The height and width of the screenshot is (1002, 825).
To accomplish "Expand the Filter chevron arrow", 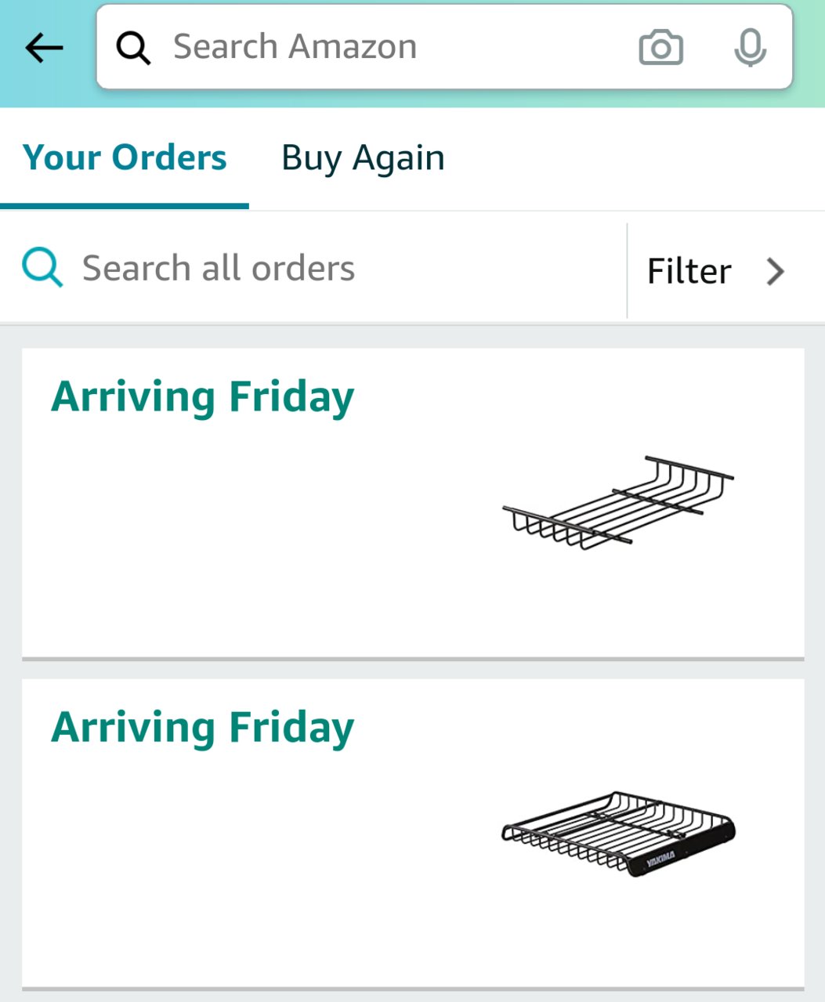I will click(x=775, y=271).
